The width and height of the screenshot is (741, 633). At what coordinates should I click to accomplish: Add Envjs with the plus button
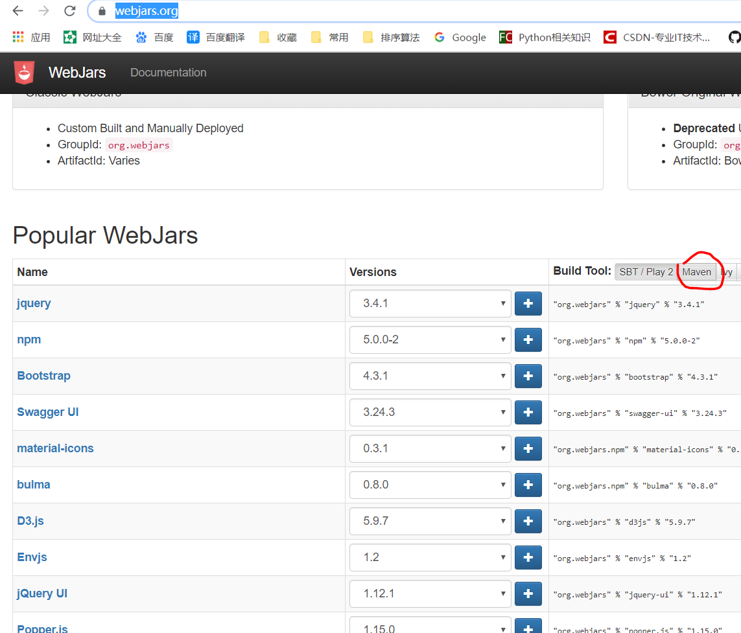point(528,557)
